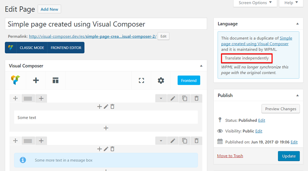The height and width of the screenshot is (171, 308).
Task: Open the Screen Options dropdown
Action: [255, 3]
